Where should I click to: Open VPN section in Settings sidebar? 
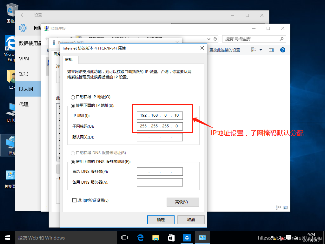pos(28,59)
